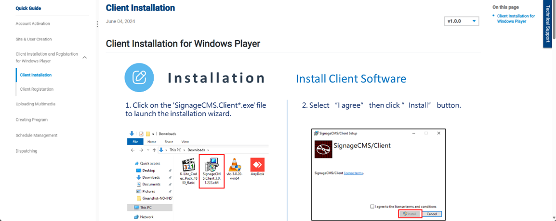Click the Cancel button in setup dialog

[431, 214]
